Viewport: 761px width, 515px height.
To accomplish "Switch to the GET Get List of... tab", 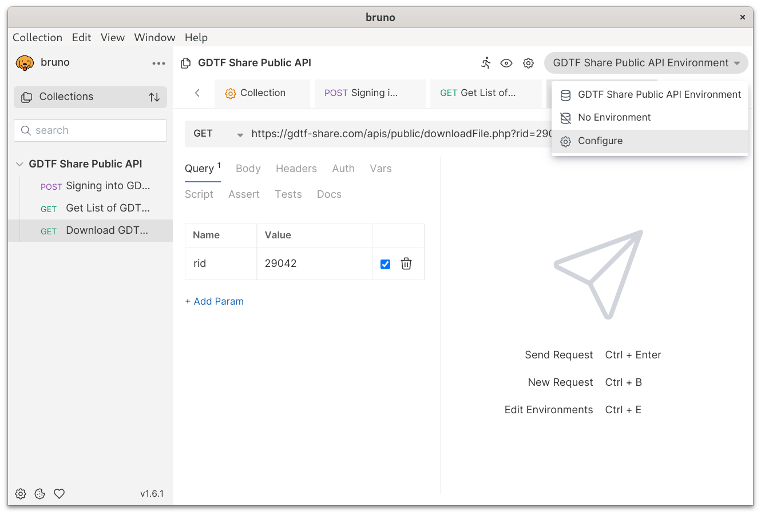I will pos(486,93).
